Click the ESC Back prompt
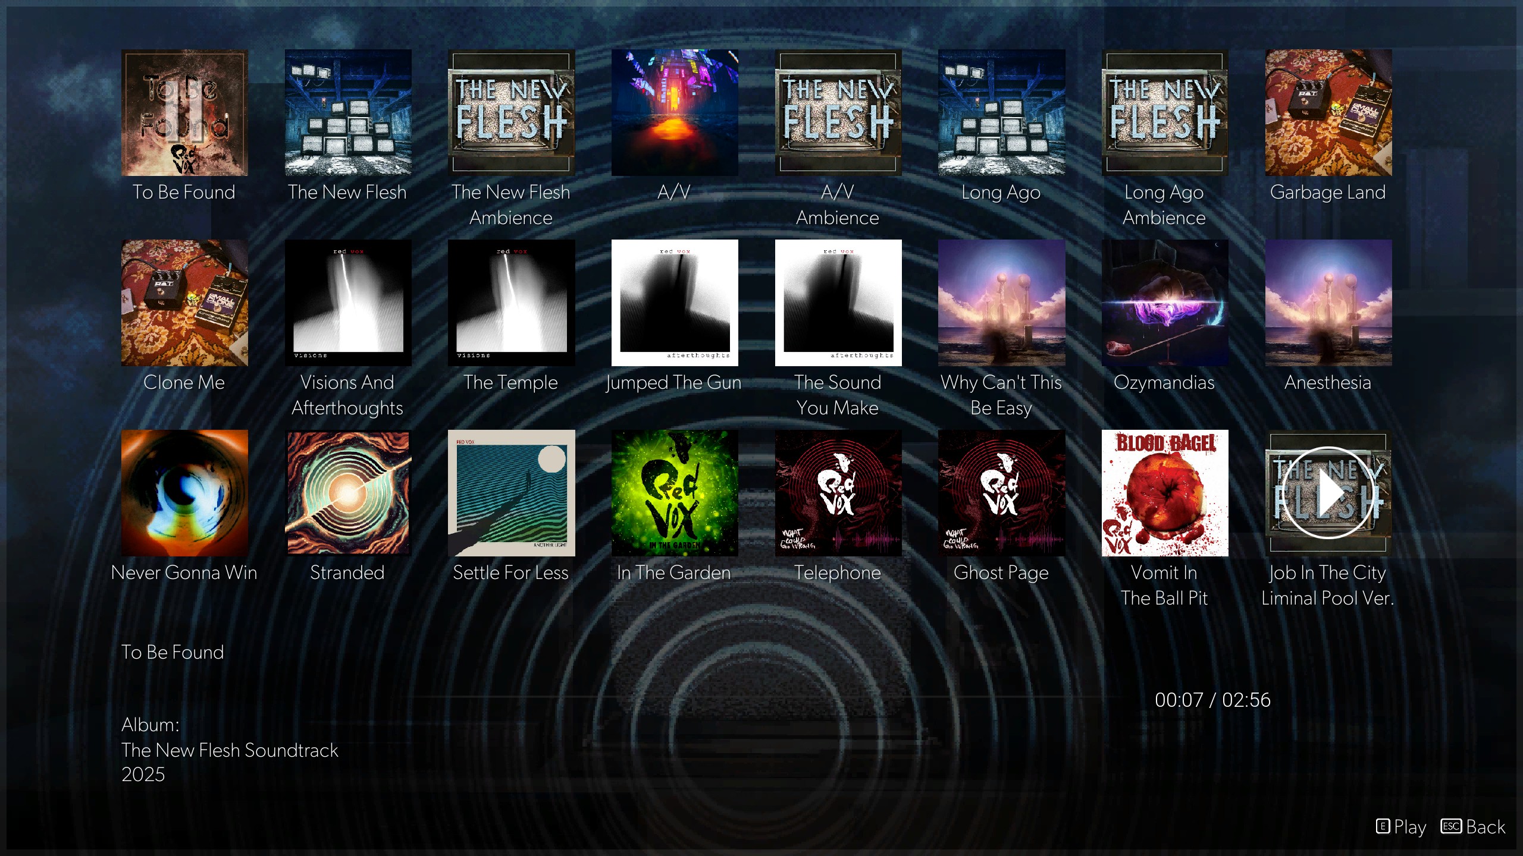This screenshot has width=1523, height=856. coord(1473,827)
